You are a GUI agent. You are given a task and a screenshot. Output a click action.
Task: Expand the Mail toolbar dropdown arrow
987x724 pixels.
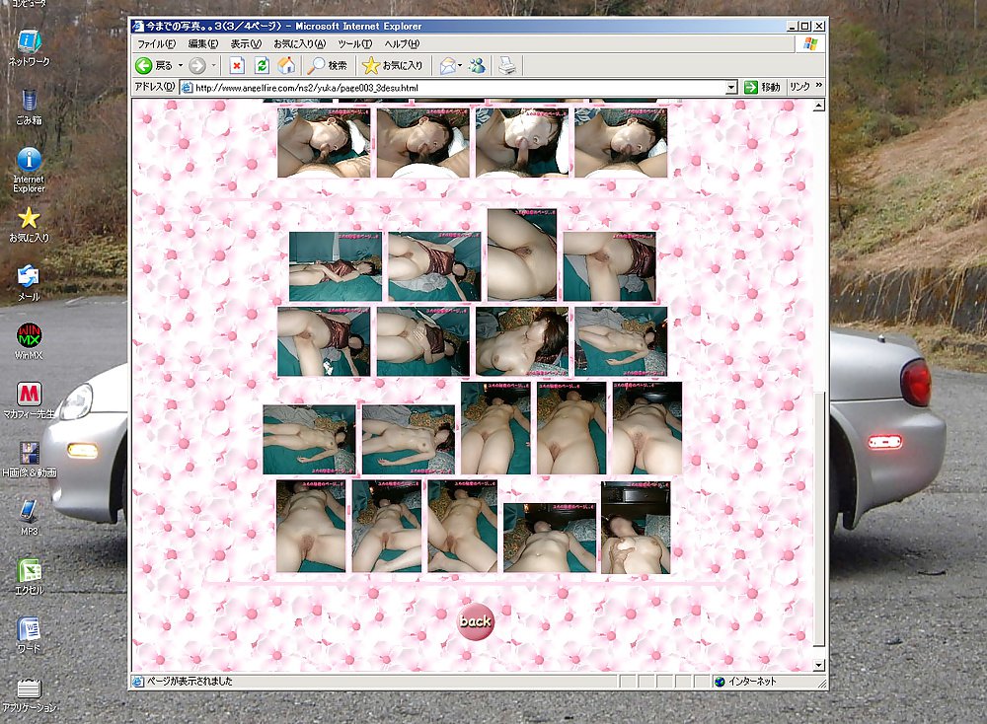point(461,66)
